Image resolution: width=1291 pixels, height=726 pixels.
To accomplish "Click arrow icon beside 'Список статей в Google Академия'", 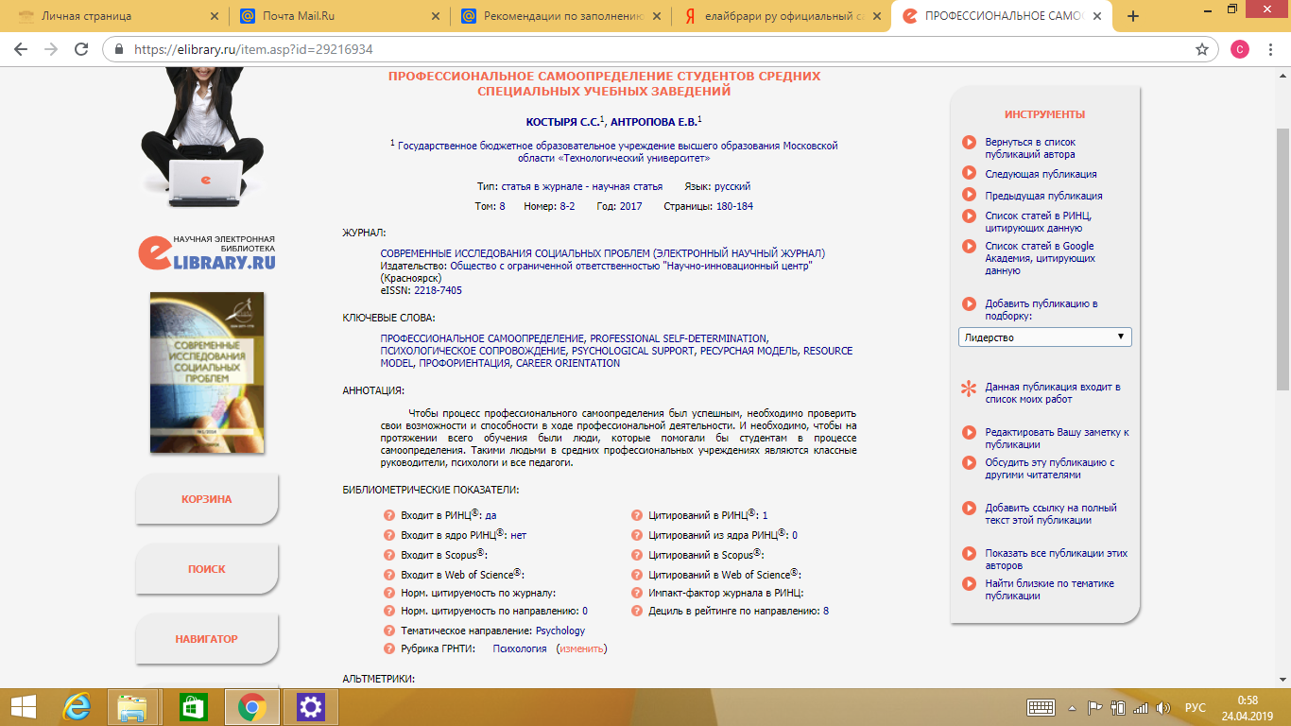I will [x=969, y=246].
